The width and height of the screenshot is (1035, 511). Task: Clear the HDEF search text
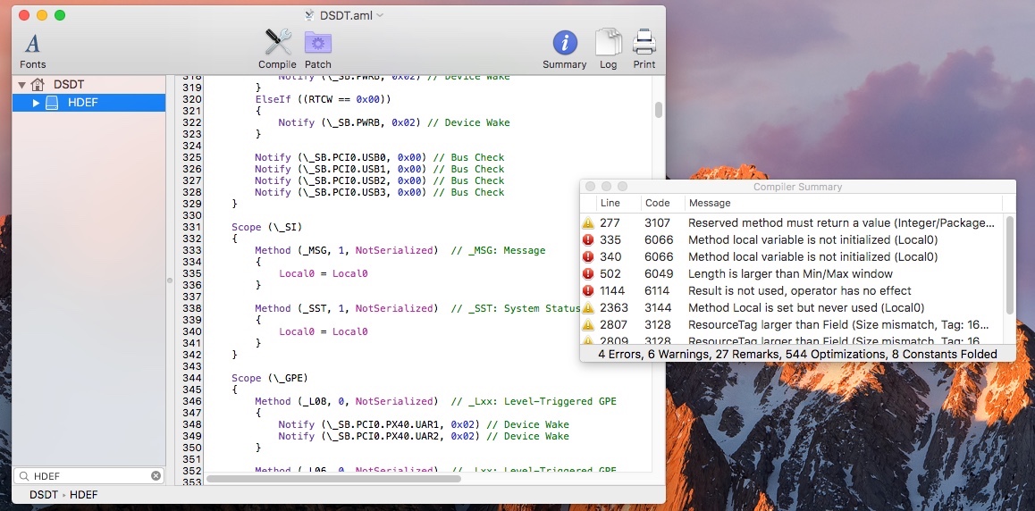pyautogui.click(x=156, y=476)
